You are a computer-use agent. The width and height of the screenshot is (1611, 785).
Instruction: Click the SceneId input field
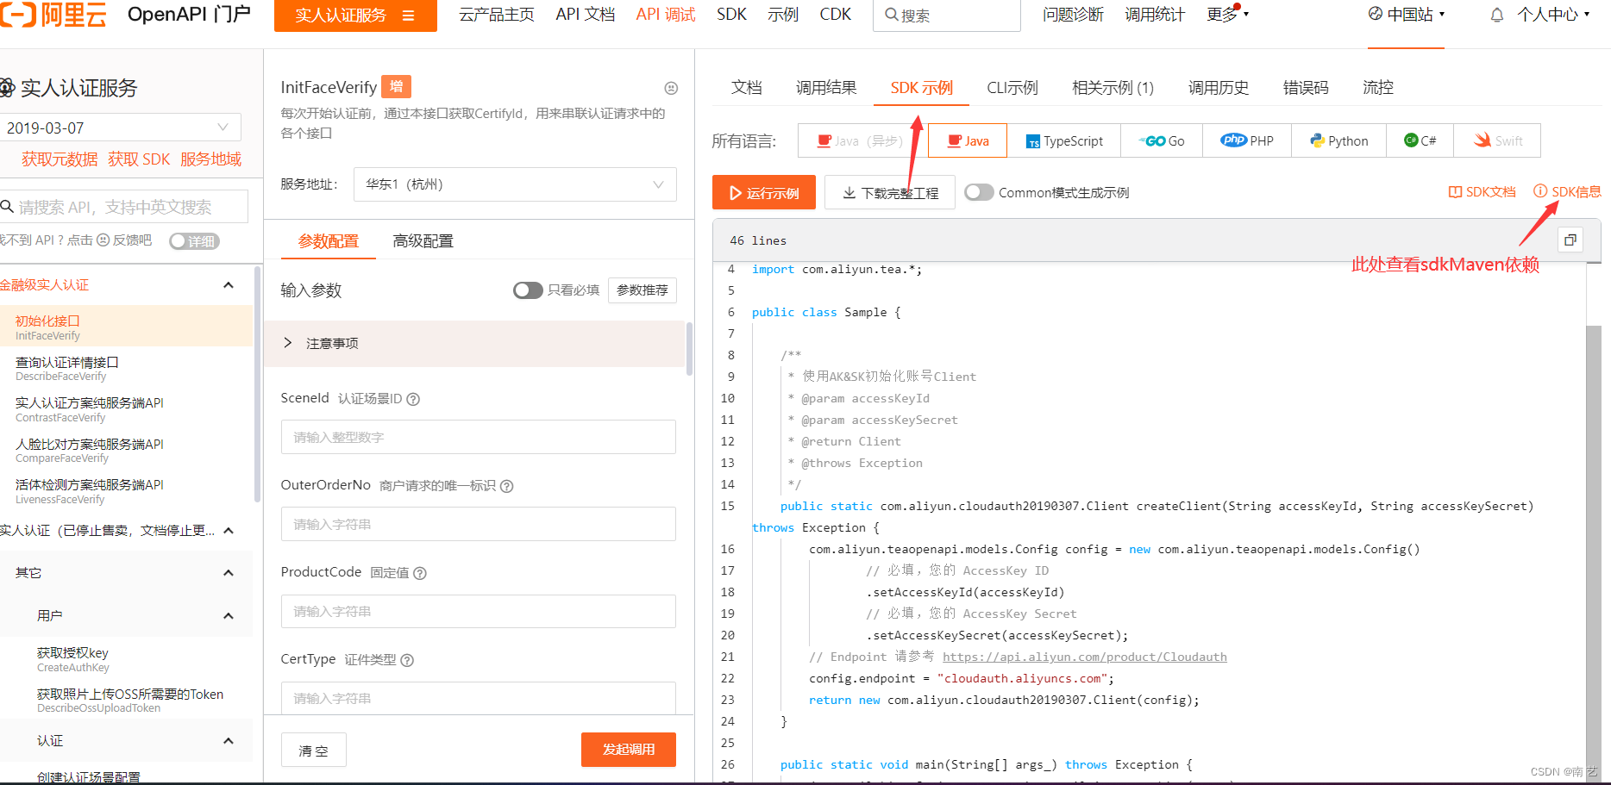coord(479,437)
